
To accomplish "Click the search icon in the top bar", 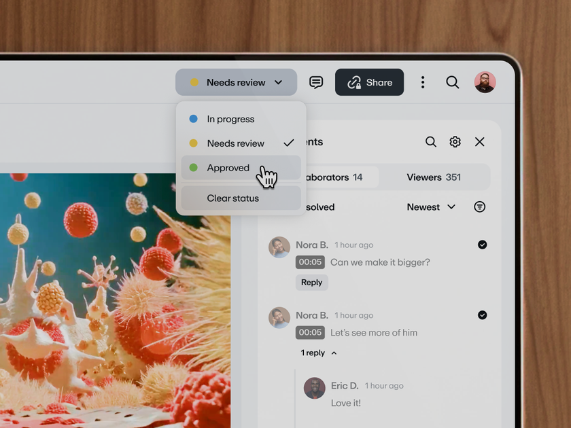I will click(x=452, y=82).
